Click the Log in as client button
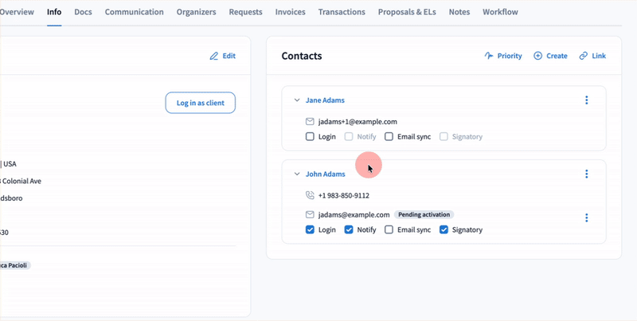The height and width of the screenshot is (321, 637). tap(200, 103)
